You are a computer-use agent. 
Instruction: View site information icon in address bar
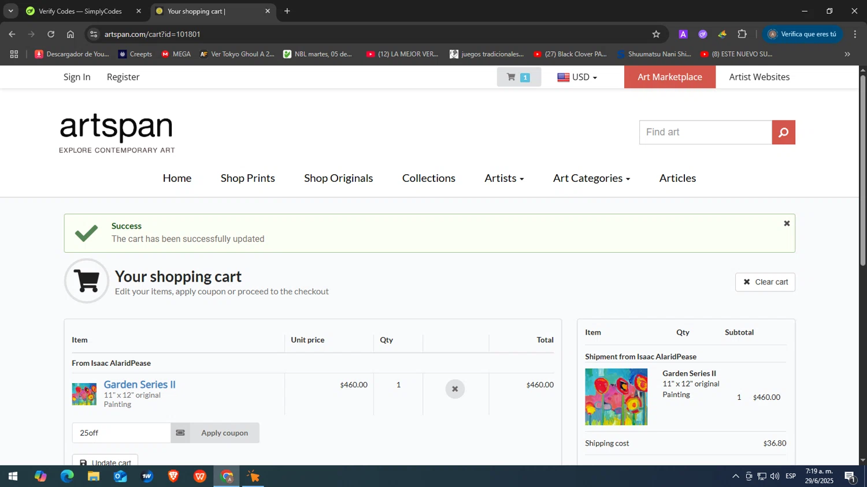click(x=94, y=34)
